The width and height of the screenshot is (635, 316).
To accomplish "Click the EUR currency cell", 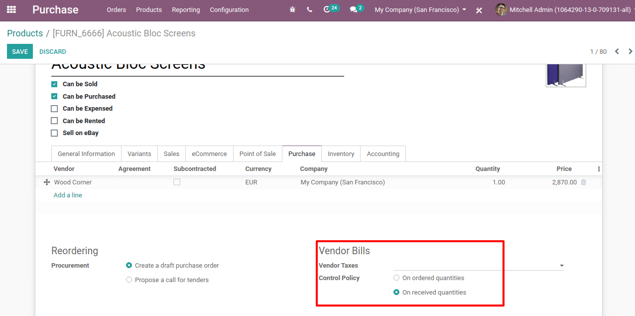I will (x=252, y=182).
